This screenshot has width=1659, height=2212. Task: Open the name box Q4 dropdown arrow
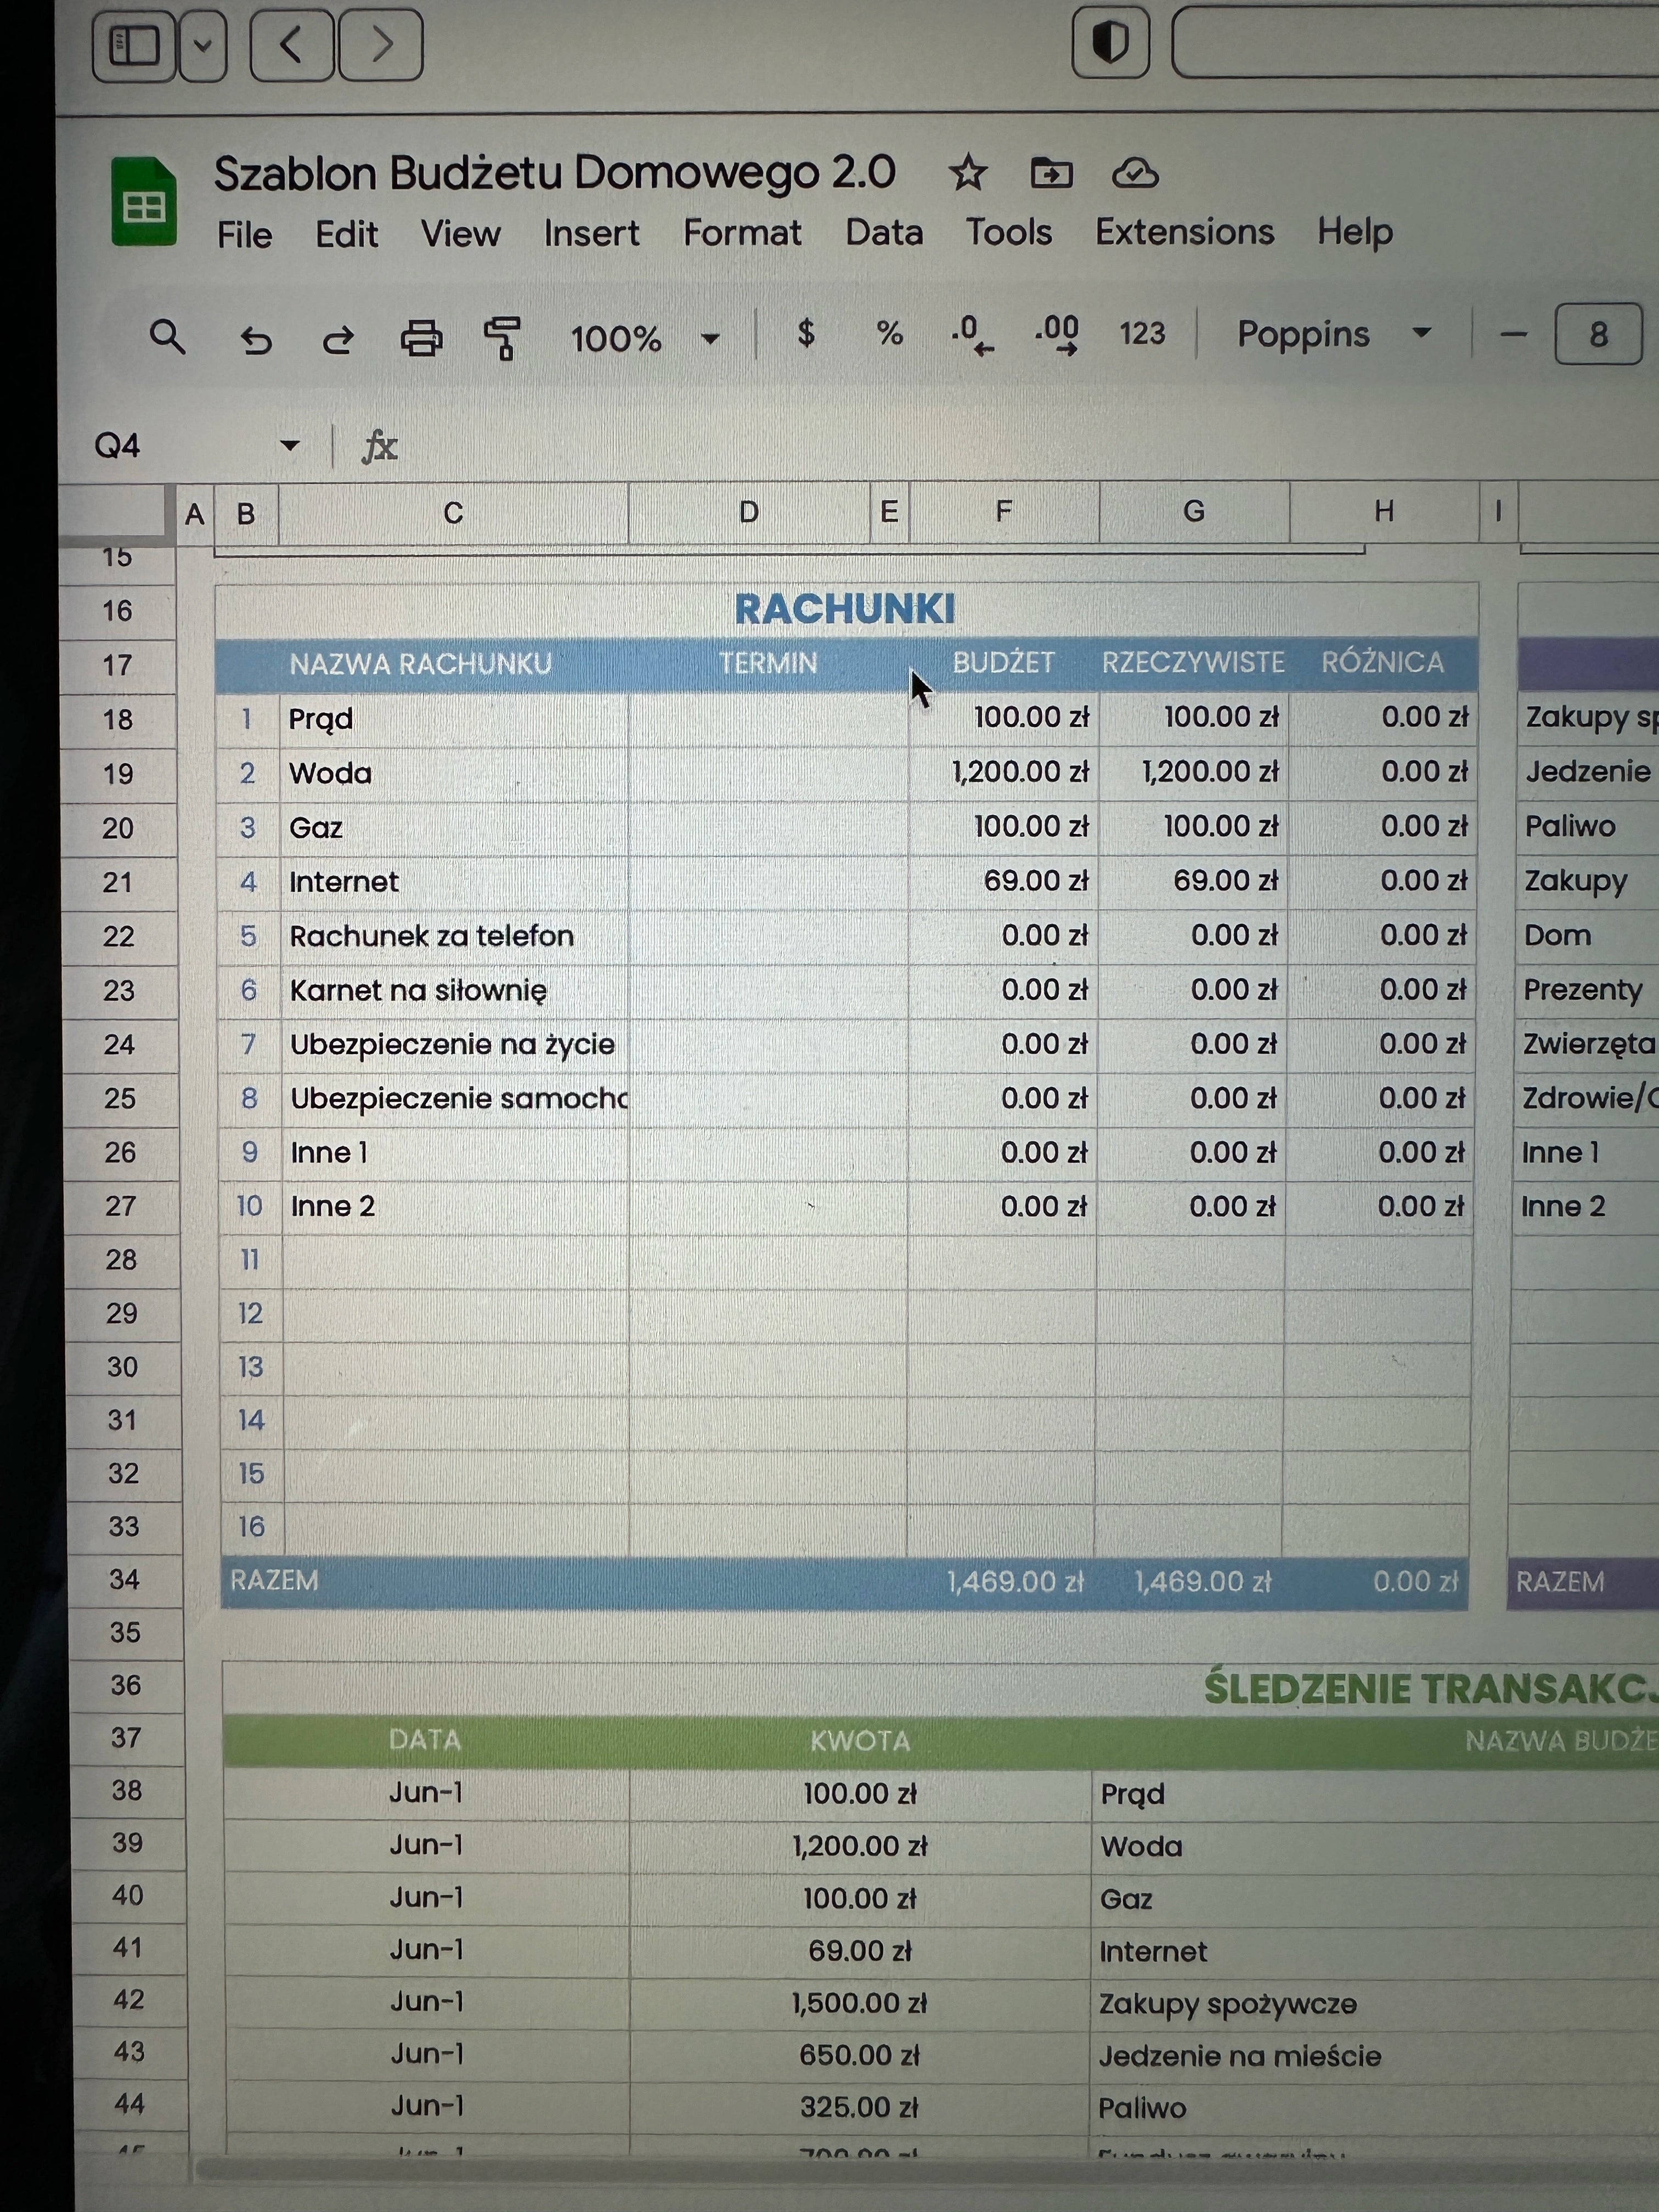pyautogui.click(x=290, y=445)
